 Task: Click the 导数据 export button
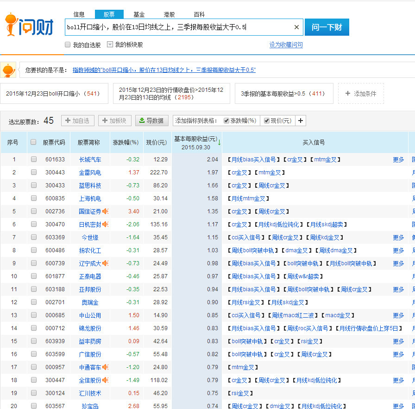(152, 121)
